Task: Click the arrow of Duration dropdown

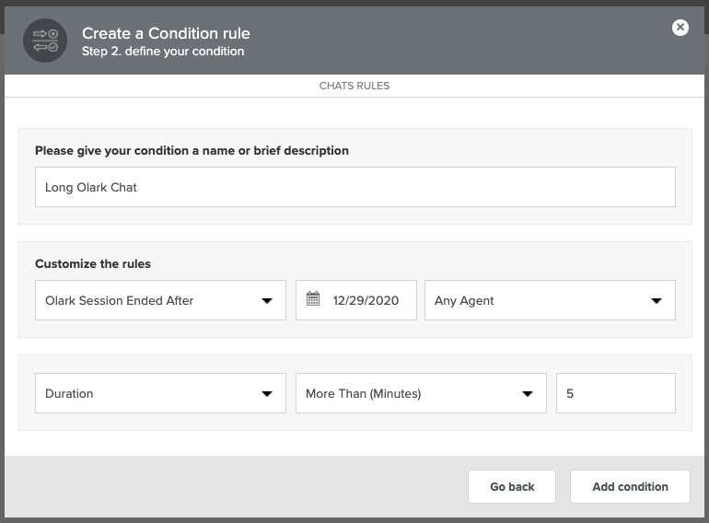Action: click(x=267, y=394)
